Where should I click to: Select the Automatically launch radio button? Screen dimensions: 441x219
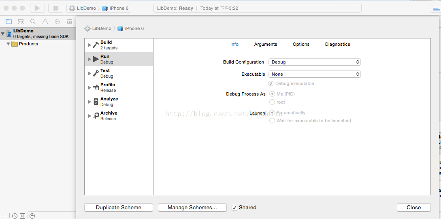(x=272, y=113)
